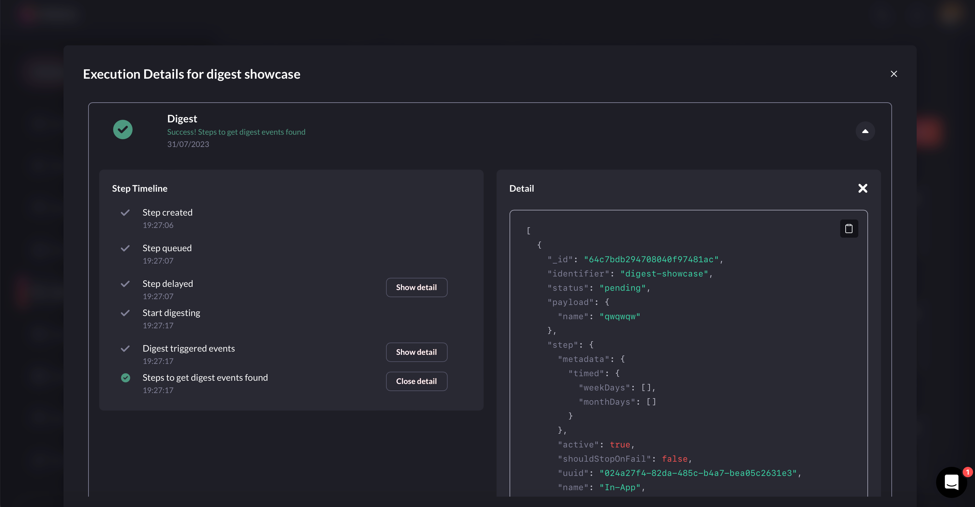Select the Start digesting timeline entry

[171, 313]
